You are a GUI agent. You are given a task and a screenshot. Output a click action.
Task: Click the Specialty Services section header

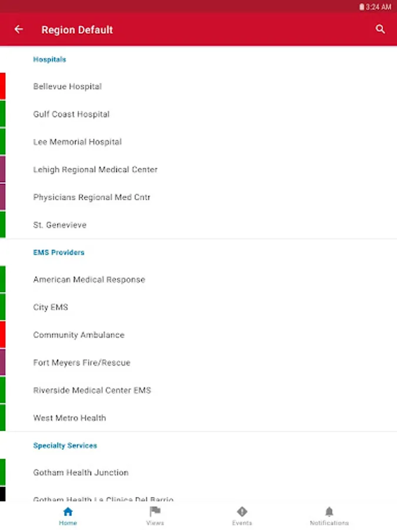pos(65,446)
